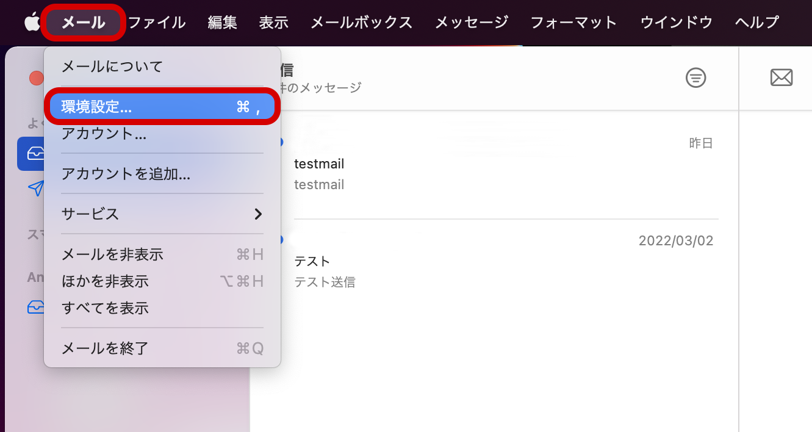Viewport: 812px width, 432px height.
Task: Open the Apple menu
Action: pos(32,23)
